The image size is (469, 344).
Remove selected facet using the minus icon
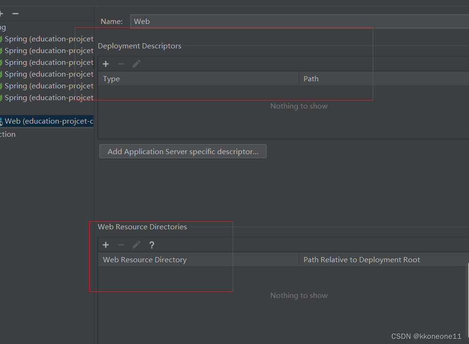click(15, 14)
